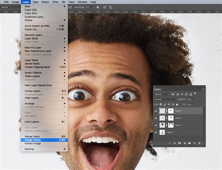
Task: Toggle visibility of the second layer row
Action: coord(156,118)
